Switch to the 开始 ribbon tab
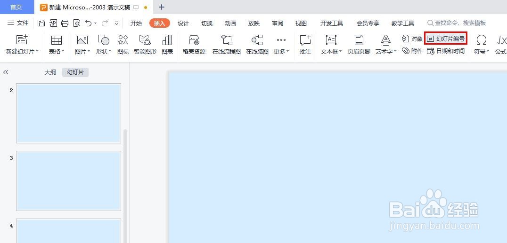The image size is (507, 243). [x=136, y=23]
